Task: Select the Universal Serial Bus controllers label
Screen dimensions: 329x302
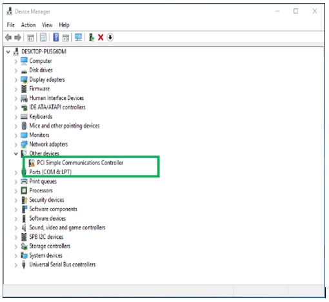Action: tap(63, 265)
